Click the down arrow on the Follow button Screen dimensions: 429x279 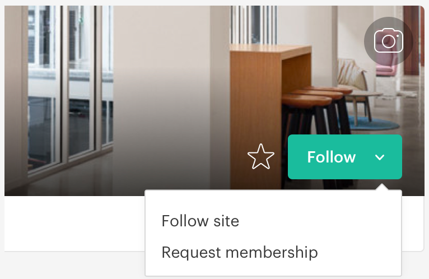click(x=380, y=157)
